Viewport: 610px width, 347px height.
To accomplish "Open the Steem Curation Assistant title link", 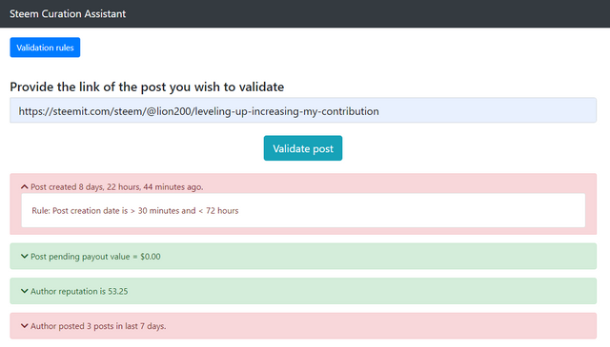I will (x=68, y=14).
